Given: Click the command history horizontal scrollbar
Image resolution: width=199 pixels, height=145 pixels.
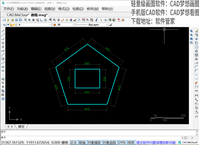Looking at the screenshot, I should [x=187, y=138].
